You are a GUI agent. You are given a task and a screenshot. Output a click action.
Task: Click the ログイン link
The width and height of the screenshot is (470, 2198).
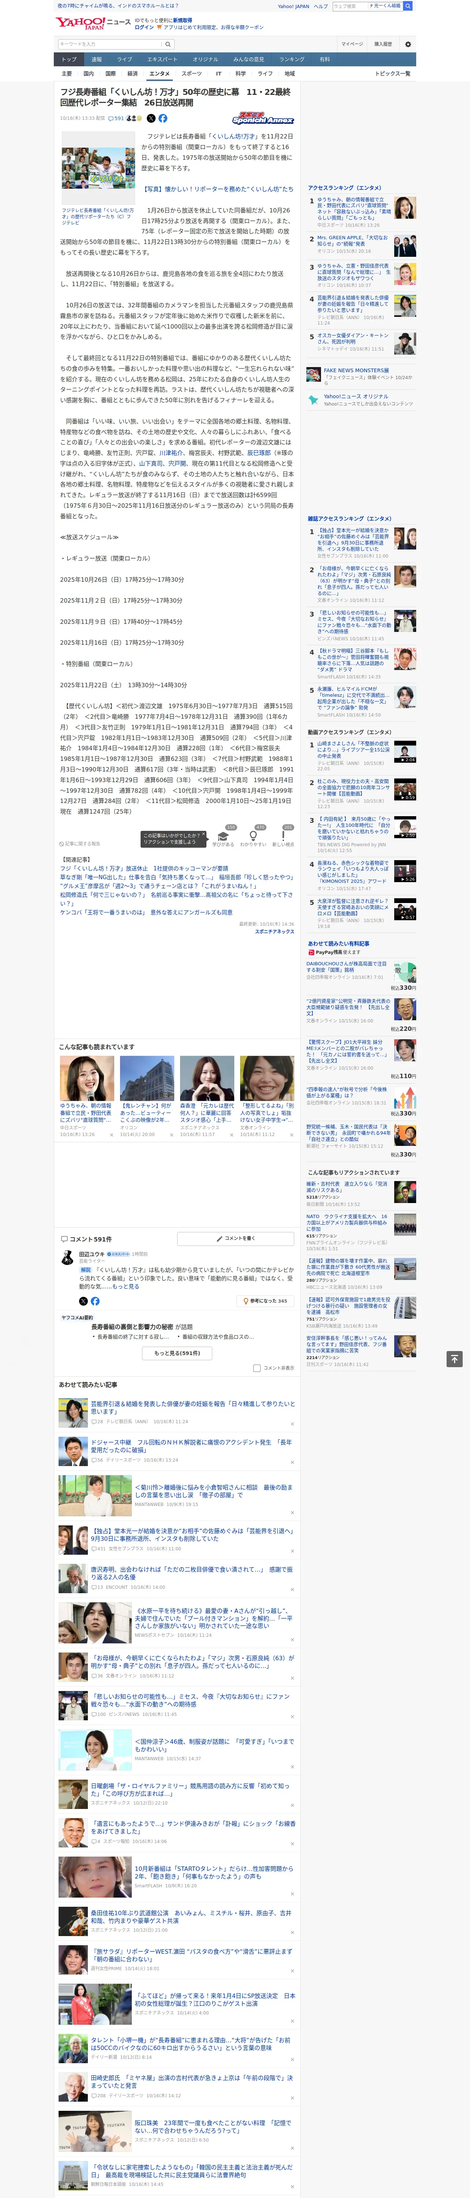(x=144, y=27)
